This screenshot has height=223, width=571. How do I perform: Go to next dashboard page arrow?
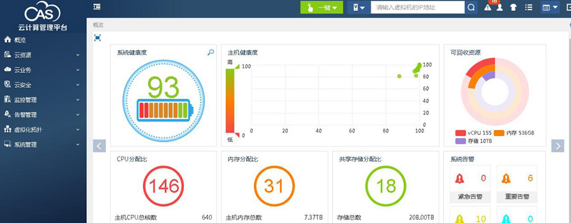pyautogui.click(x=558, y=145)
